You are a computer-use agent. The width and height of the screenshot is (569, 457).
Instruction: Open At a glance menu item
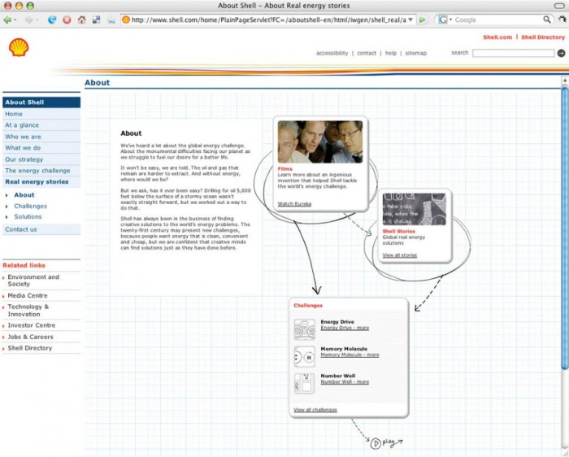(41, 125)
